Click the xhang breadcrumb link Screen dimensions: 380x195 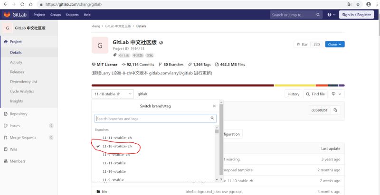coord(96,26)
